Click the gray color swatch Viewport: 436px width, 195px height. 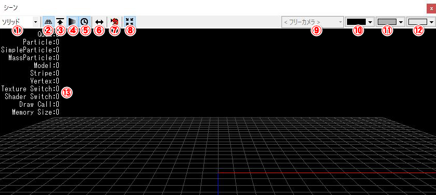pos(387,22)
